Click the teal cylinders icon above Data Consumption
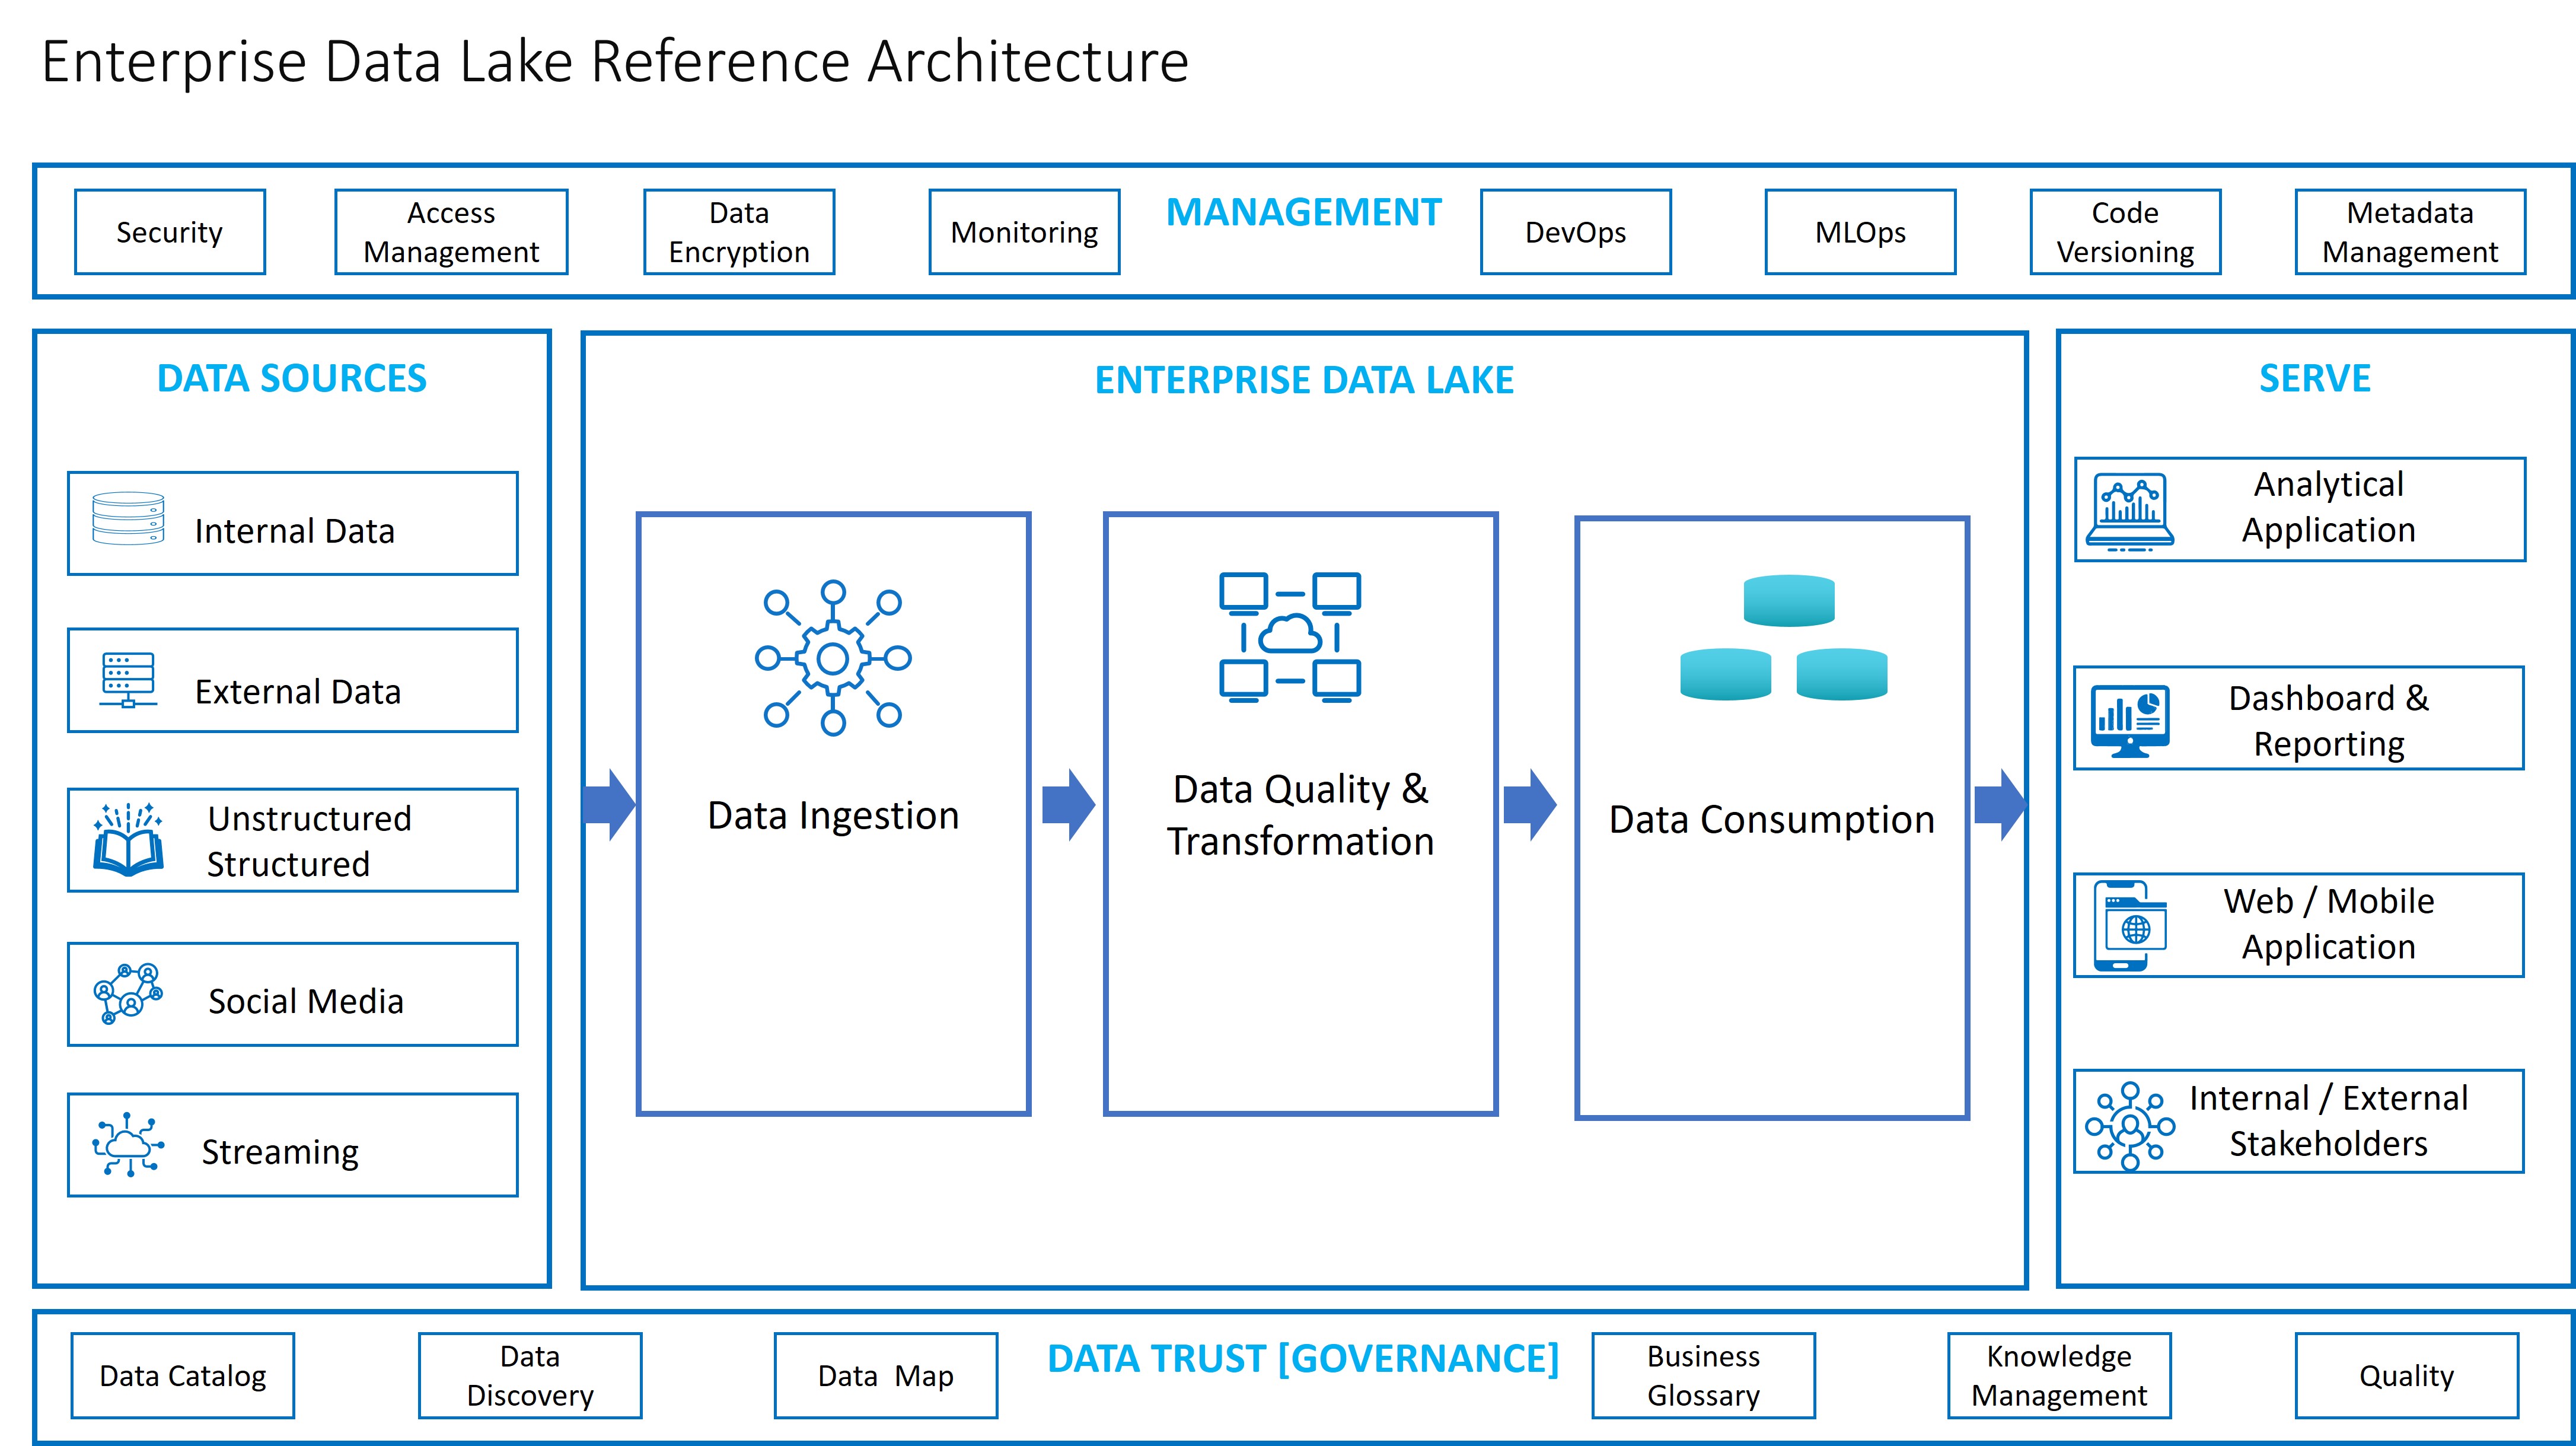Screen dimensions: 2576x1446 [x=1784, y=637]
